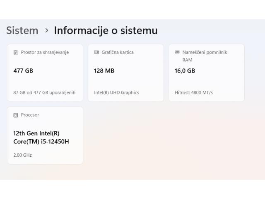Click the Informacije o sistemu heading
This screenshot has width=265, height=199.
[106, 30]
